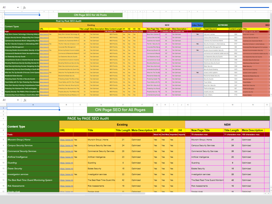Open the URL link in the Campus Security Services row
Image resolution: width=272 pixels, height=204 pixels.
coord(66,145)
